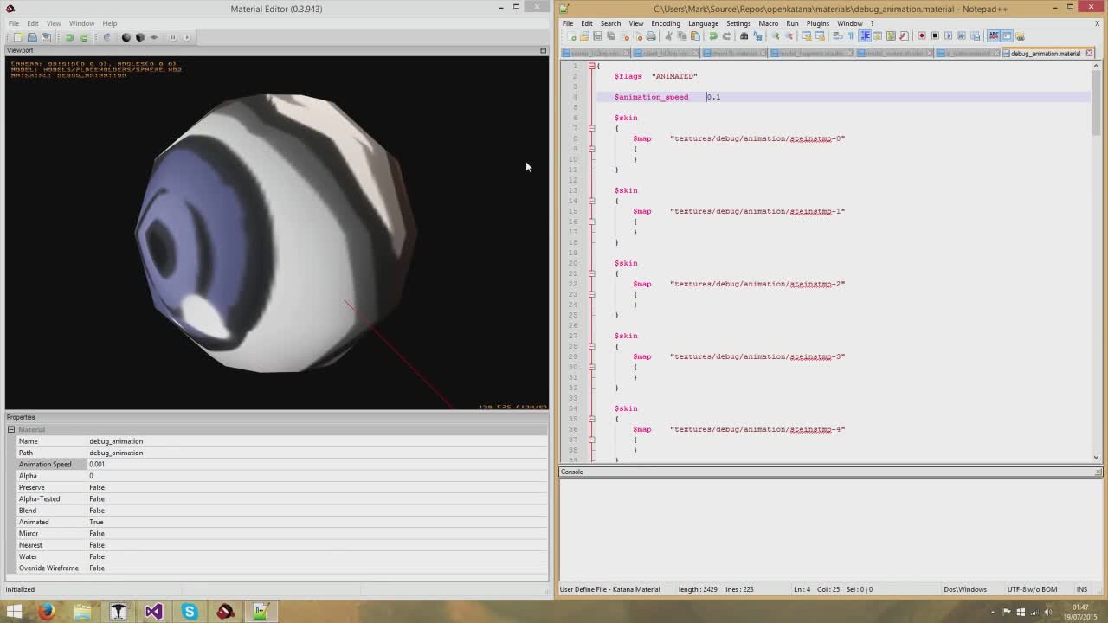Close the debug_animation.material tab
This screenshot has height=623, width=1108.
[x=1088, y=53]
